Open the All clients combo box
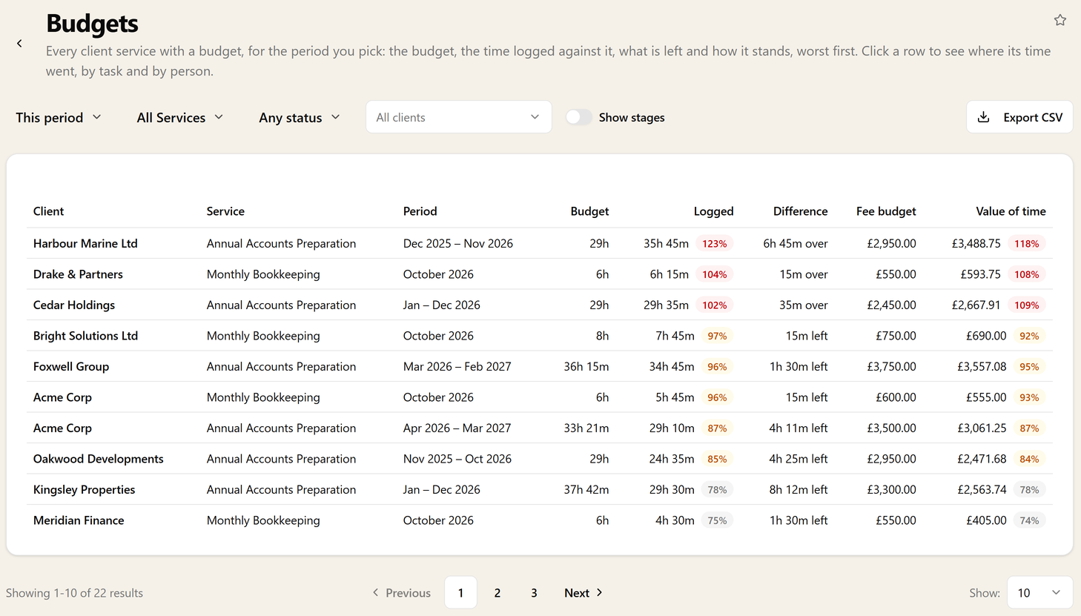Viewport: 1081px width, 616px height. click(x=458, y=117)
